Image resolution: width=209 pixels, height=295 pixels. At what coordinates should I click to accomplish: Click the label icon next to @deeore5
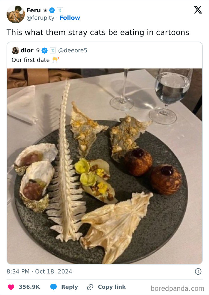click(x=53, y=50)
